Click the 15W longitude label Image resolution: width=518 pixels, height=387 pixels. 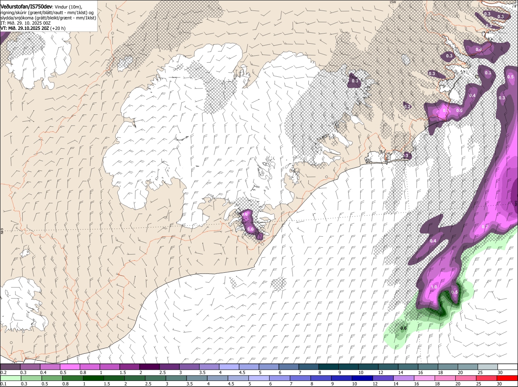(392, 2)
